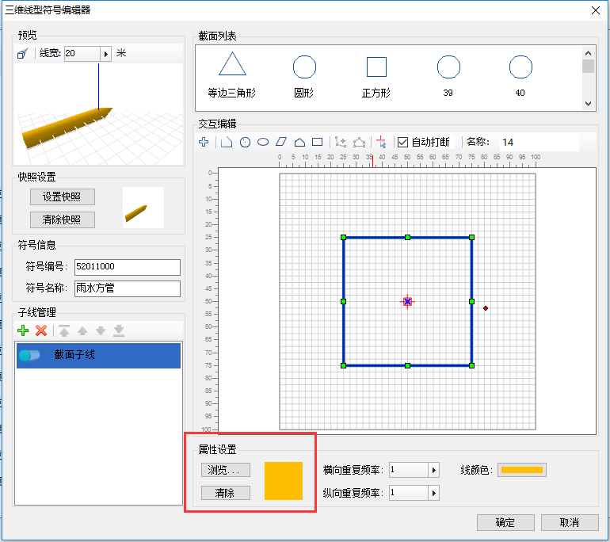The width and height of the screenshot is (610, 542).
Task: Cancel with the 取消 button
Action: pyautogui.click(x=570, y=522)
